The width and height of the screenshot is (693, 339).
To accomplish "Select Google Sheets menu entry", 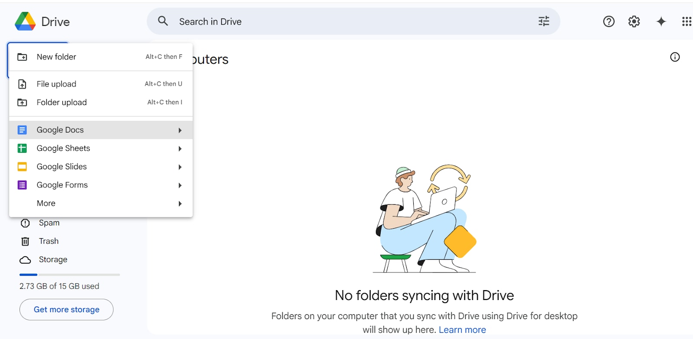I will click(x=101, y=148).
